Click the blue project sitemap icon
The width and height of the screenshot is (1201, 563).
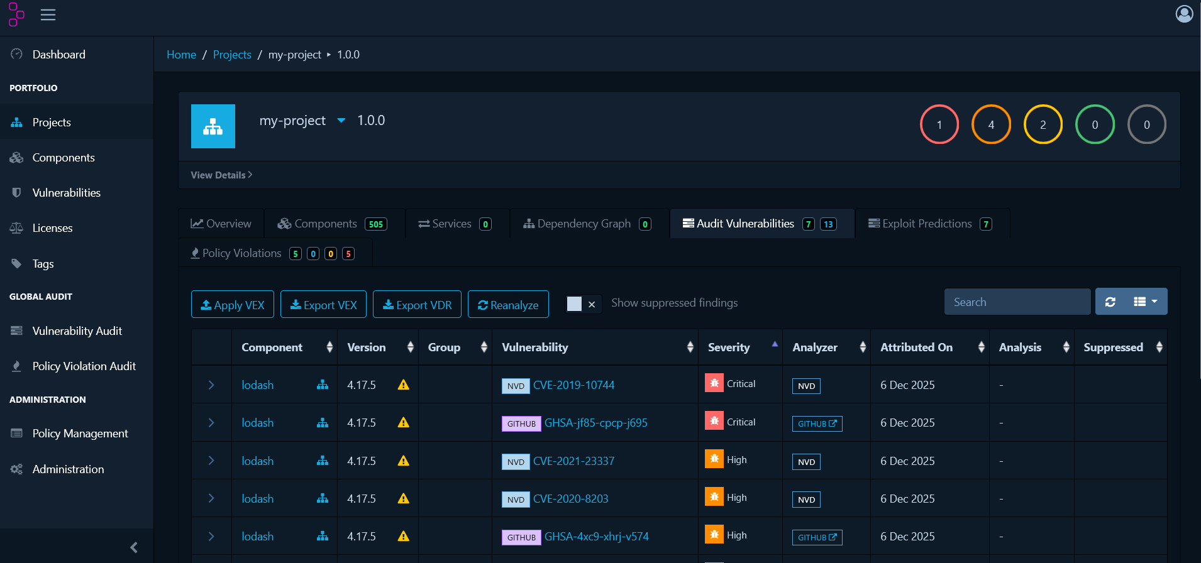213,126
